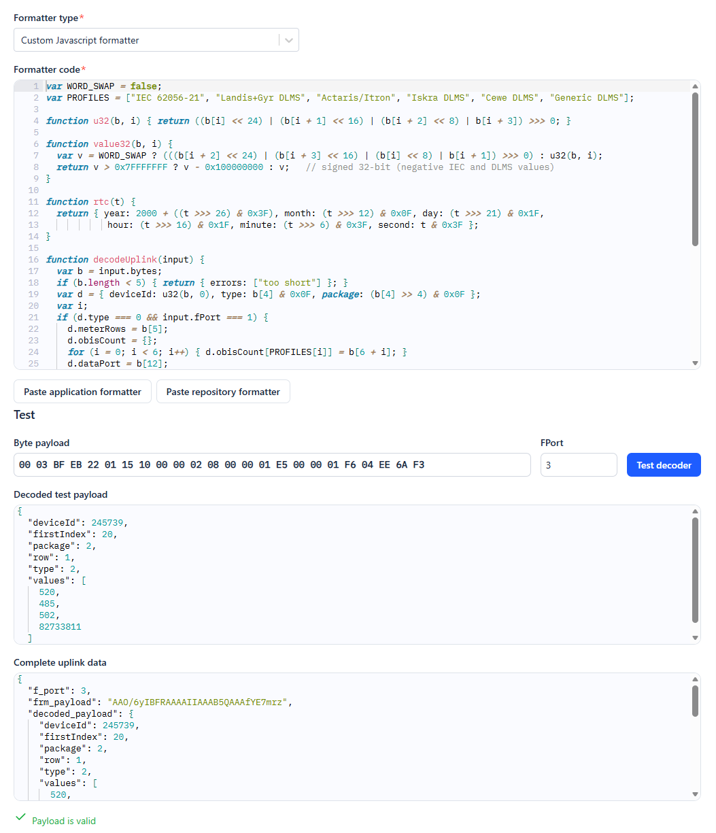Click the function value32(b, i) line
716x833 pixels.
[110, 144]
